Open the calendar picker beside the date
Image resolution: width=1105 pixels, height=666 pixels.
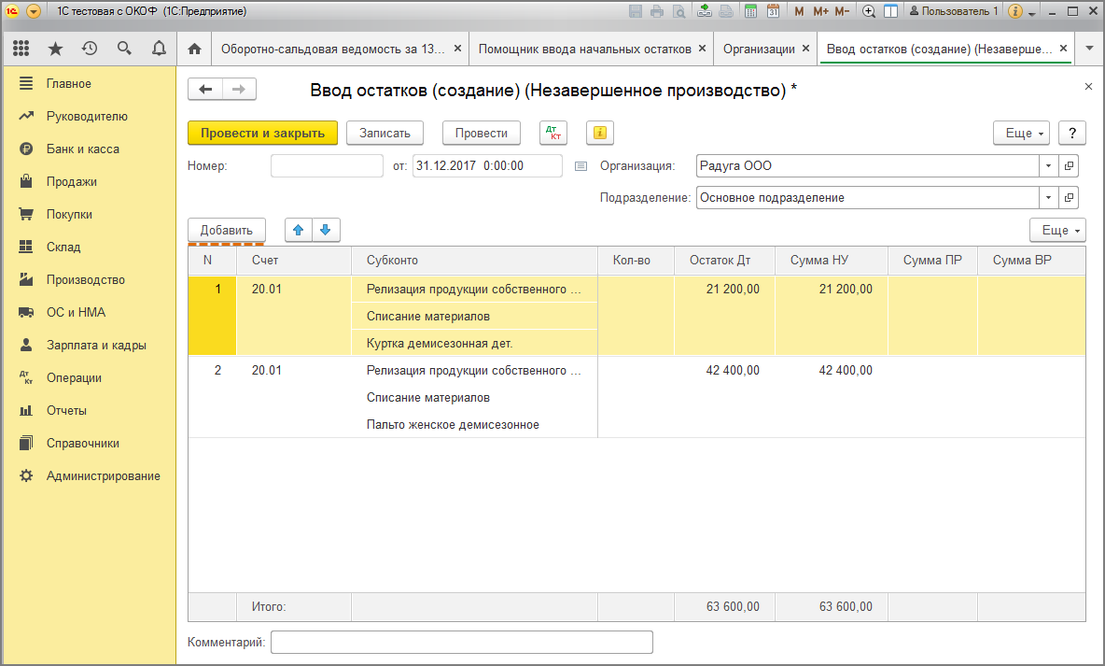(x=580, y=166)
